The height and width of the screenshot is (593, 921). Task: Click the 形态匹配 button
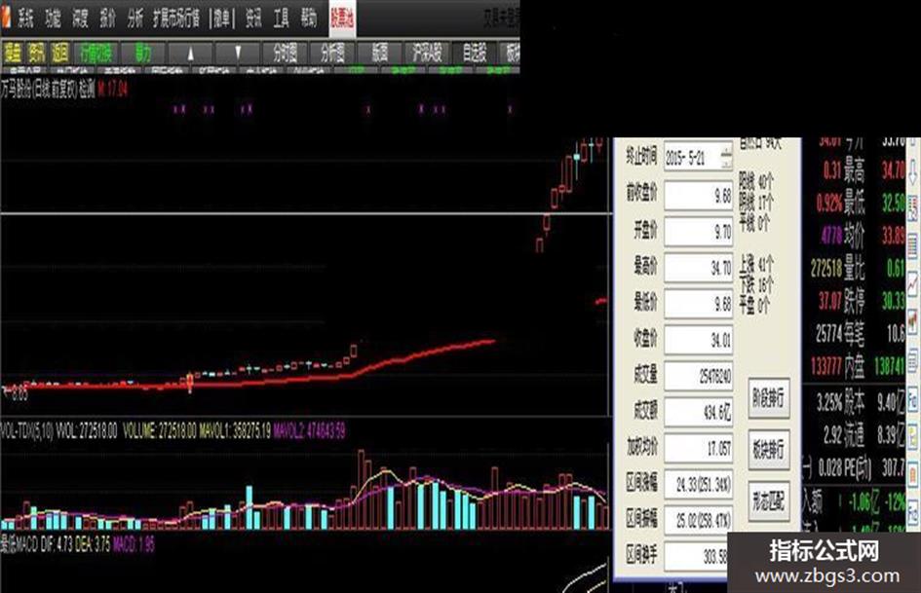tap(769, 501)
